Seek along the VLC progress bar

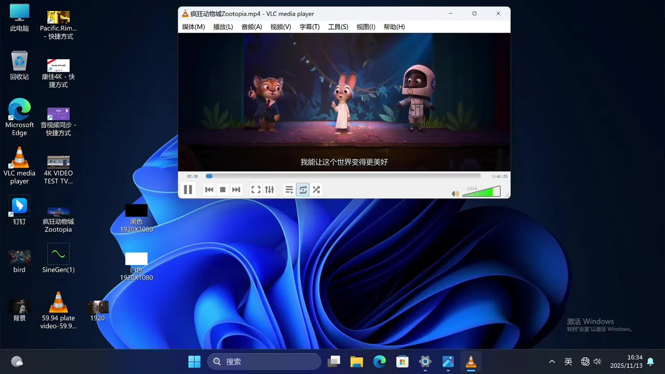[x=343, y=176]
